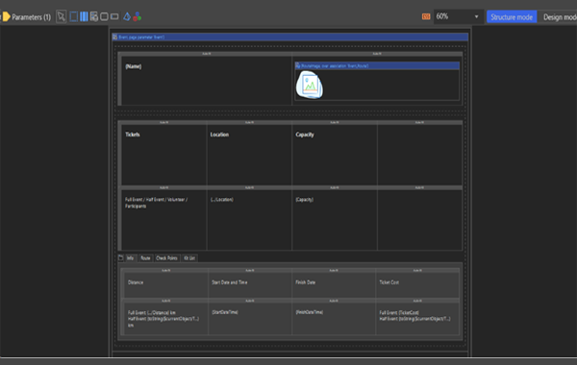Viewport: 577px width, 365px height.
Task: Select the pointer selection tool
Action: coord(62,16)
